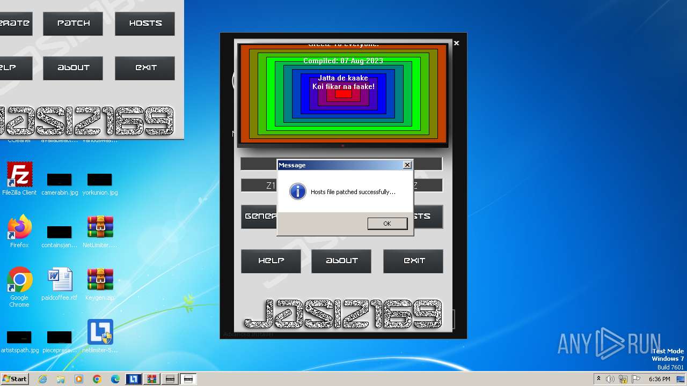687x386 pixels.
Task: Select yorkunion.jpg desktop file
Action: coord(100,183)
